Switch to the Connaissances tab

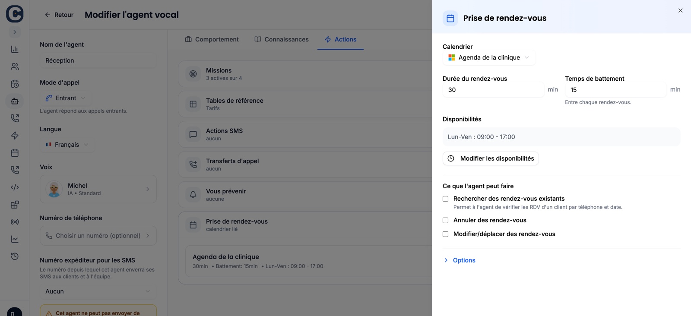(282, 39)
